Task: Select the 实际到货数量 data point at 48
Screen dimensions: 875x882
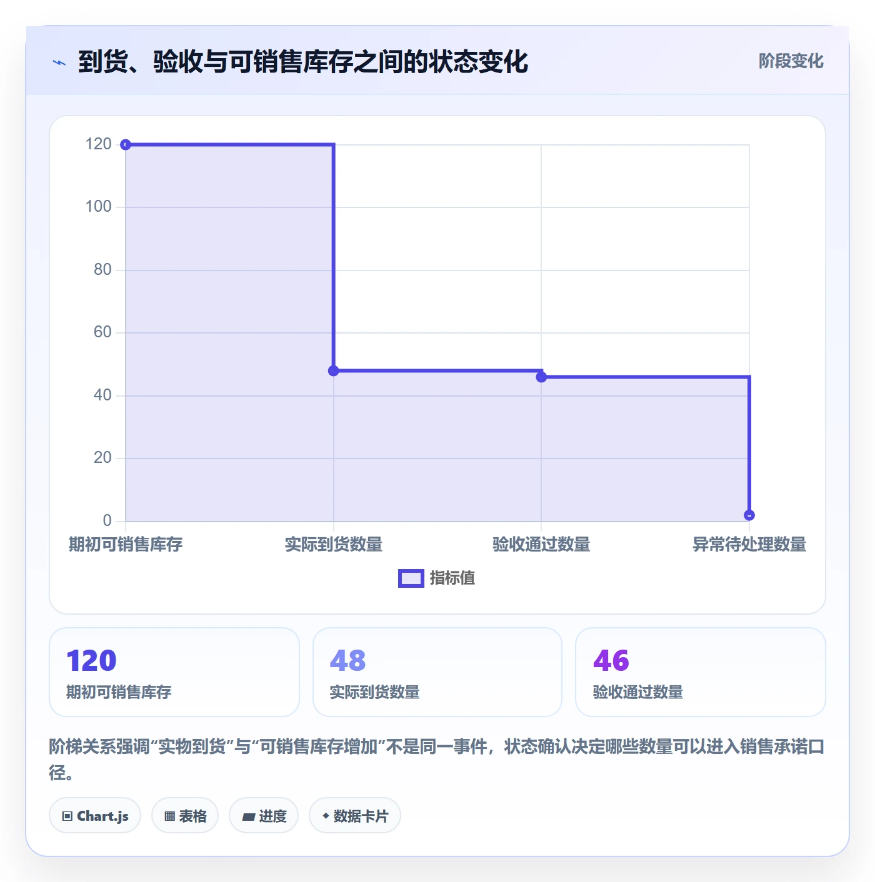Action: point(334,370)
